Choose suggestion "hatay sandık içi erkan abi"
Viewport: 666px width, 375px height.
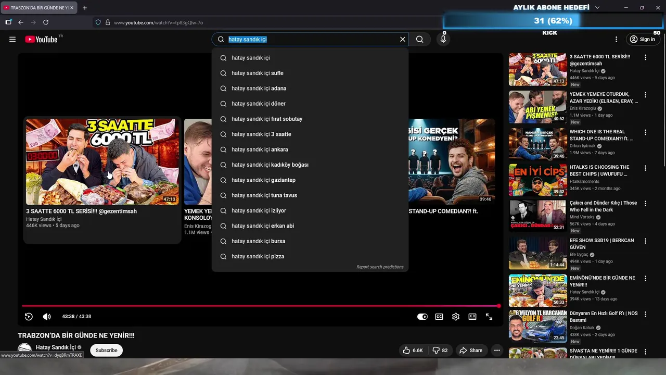[x=310, y=226]
